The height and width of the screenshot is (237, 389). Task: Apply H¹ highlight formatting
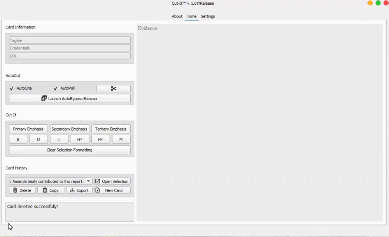[79, 139]
